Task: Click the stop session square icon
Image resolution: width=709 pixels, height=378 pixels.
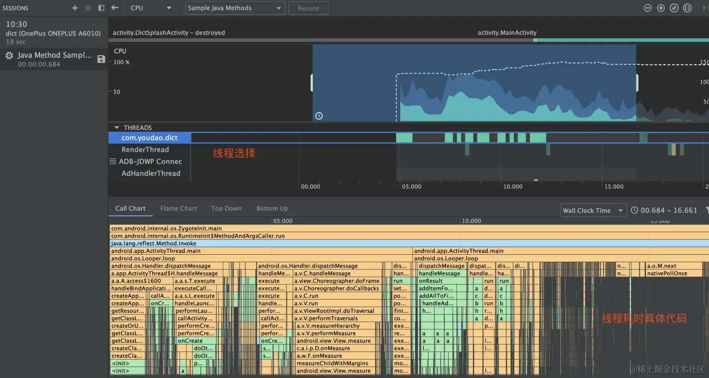Action: click(x=88, y=8)
